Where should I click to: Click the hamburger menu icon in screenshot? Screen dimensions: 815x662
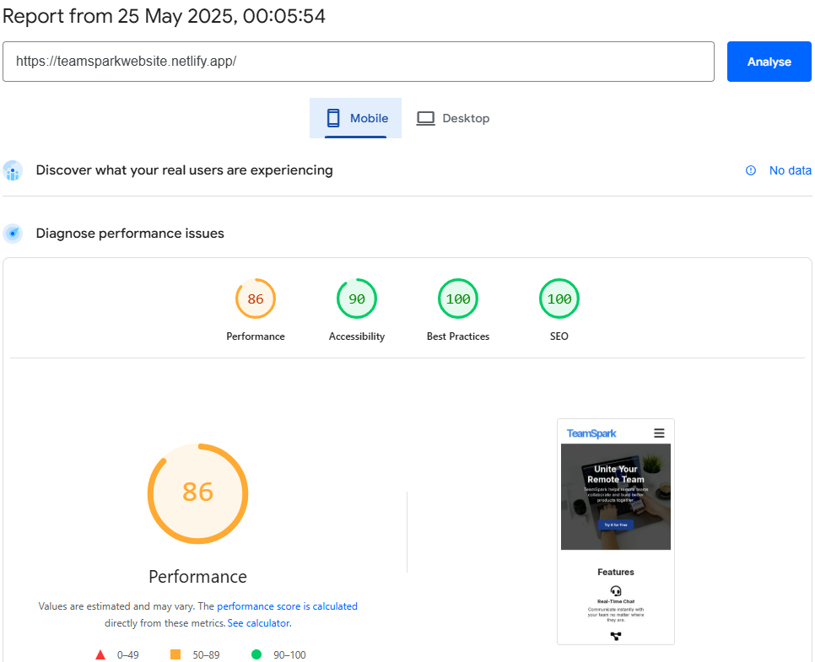[x=659, y=433]
